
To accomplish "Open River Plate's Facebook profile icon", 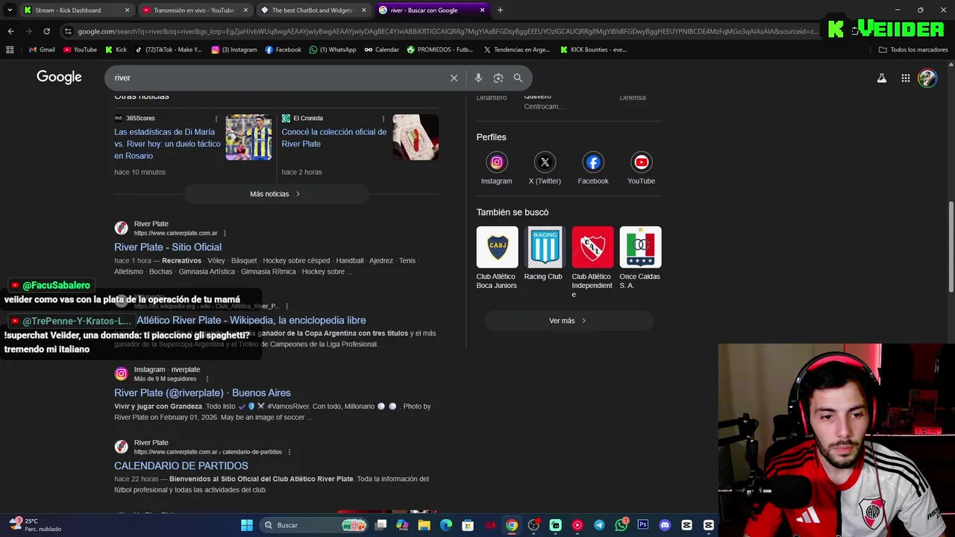I will pos(593,162).
